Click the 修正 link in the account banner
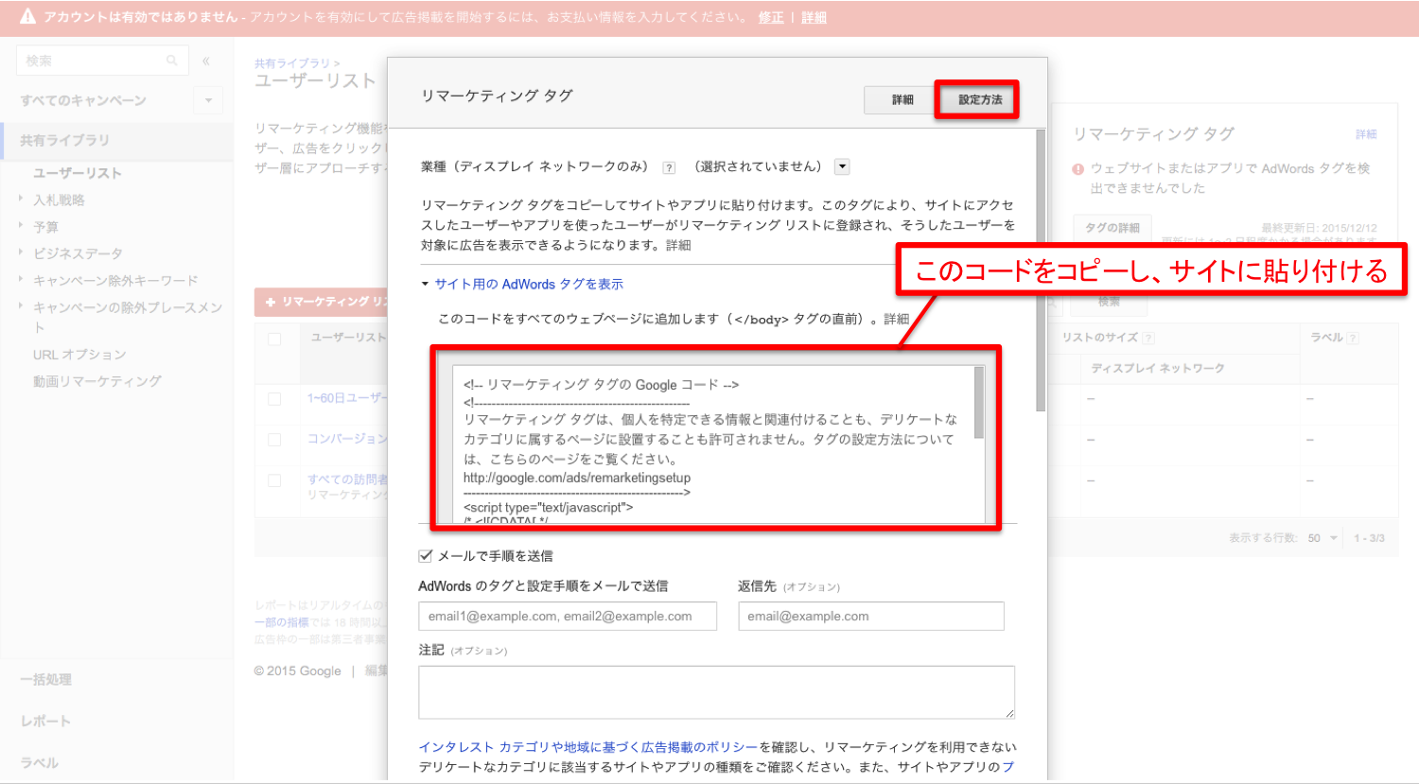Image resolution: width=1419 pixels, height=784 pixels. pos(770,15)
